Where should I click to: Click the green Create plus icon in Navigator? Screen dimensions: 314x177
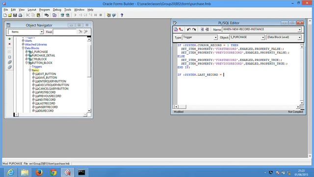coord(9,39)
